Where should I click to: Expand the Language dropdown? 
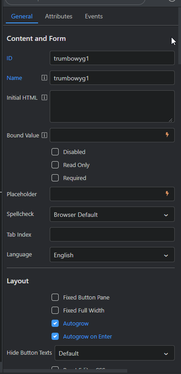pos(112,255)
